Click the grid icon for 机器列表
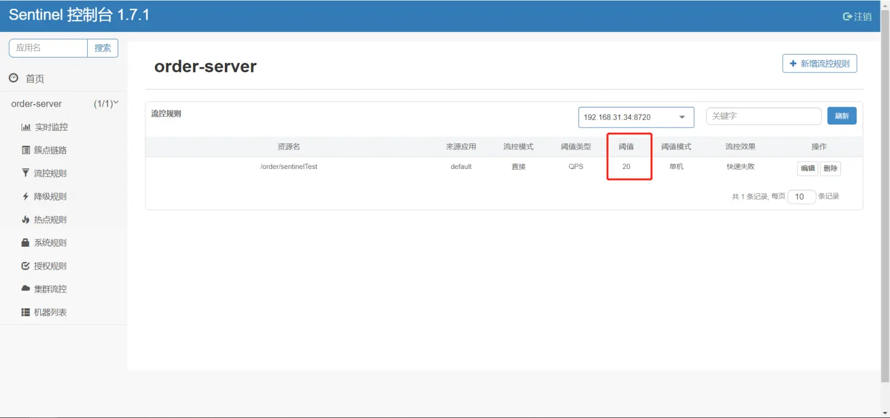Image resolution: width=890 pixels, height=418 pixels. [26, 312]
